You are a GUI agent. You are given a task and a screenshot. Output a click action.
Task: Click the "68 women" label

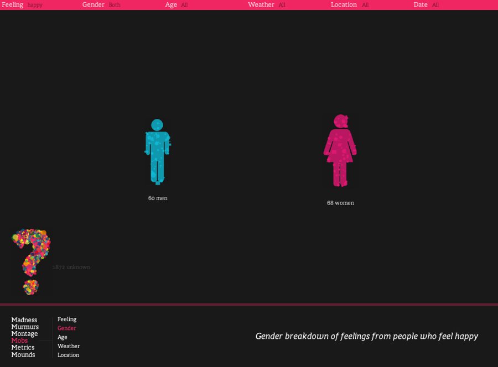[340, 203]
